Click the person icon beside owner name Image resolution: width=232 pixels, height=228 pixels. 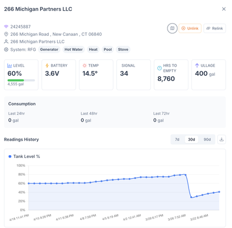pyautogui.click(x=6, y=42)
